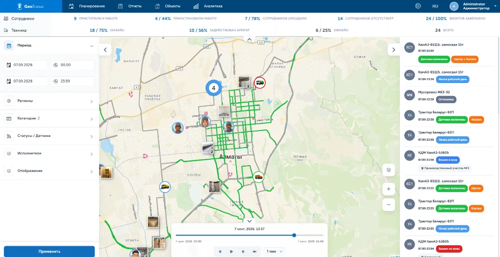The width and height of the screenshot is (500, 257).
Task: Open the Объекты menu
Action: pyautogui.click(x=168, y=6)
